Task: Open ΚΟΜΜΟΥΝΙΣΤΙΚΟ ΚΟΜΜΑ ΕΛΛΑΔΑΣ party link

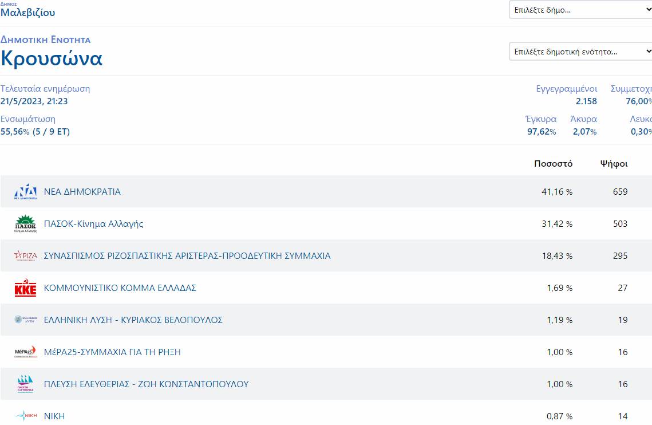Action: coord(120,288)
